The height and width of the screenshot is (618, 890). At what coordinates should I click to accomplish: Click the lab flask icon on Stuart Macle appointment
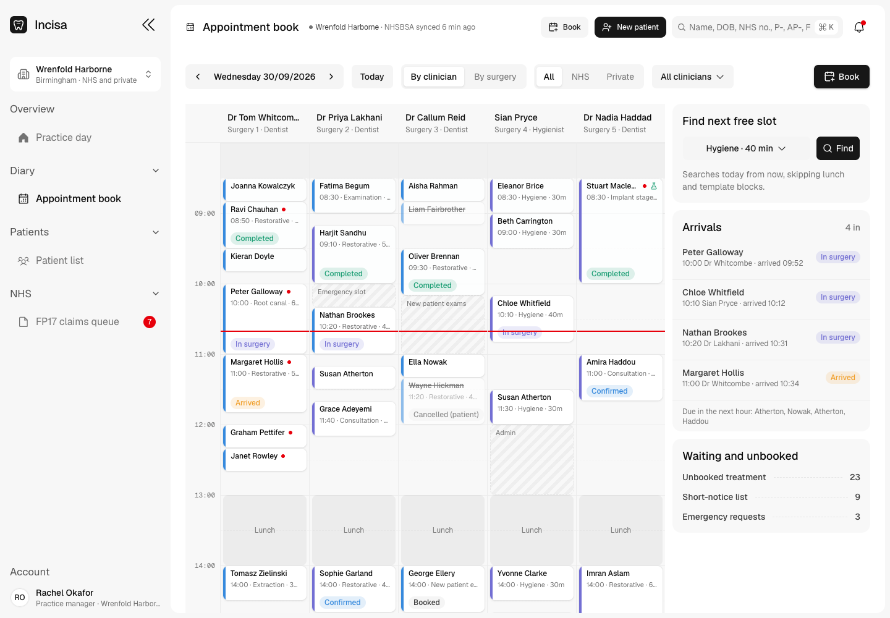pyautogui.click(x=654, y=186)
